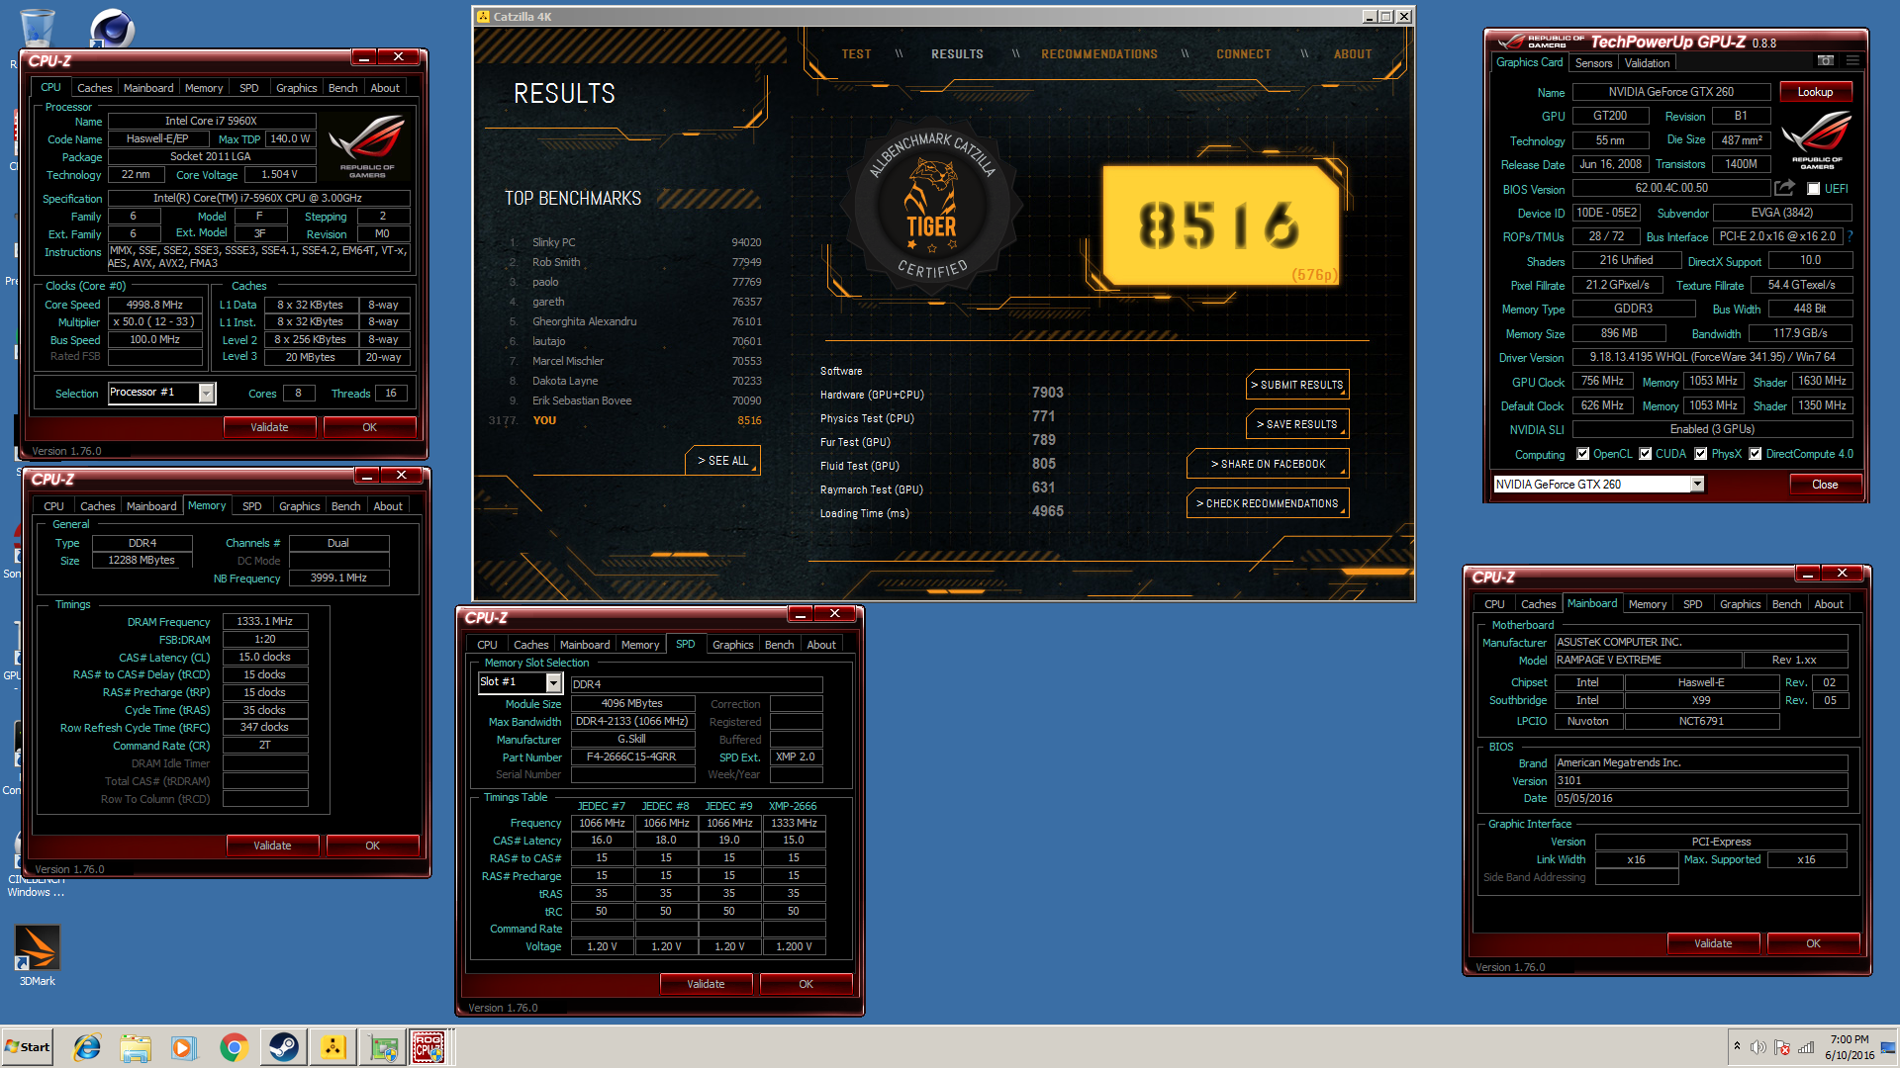
Task: Open TEST in Catzilla top menu
Action: [x=857, y=54]
